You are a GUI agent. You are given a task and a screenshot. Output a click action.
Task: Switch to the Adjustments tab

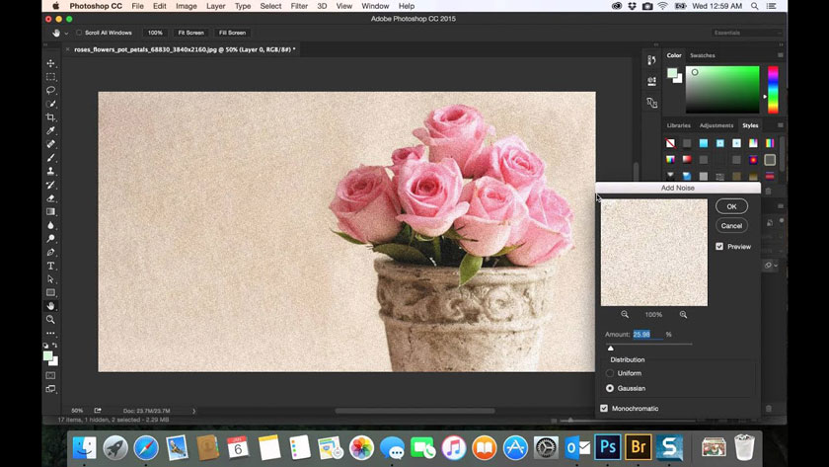(x=716, y=125)
